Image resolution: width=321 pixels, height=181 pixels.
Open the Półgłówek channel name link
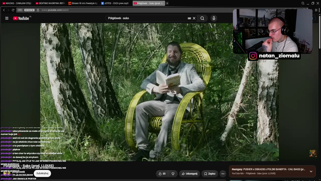point(19,172)
